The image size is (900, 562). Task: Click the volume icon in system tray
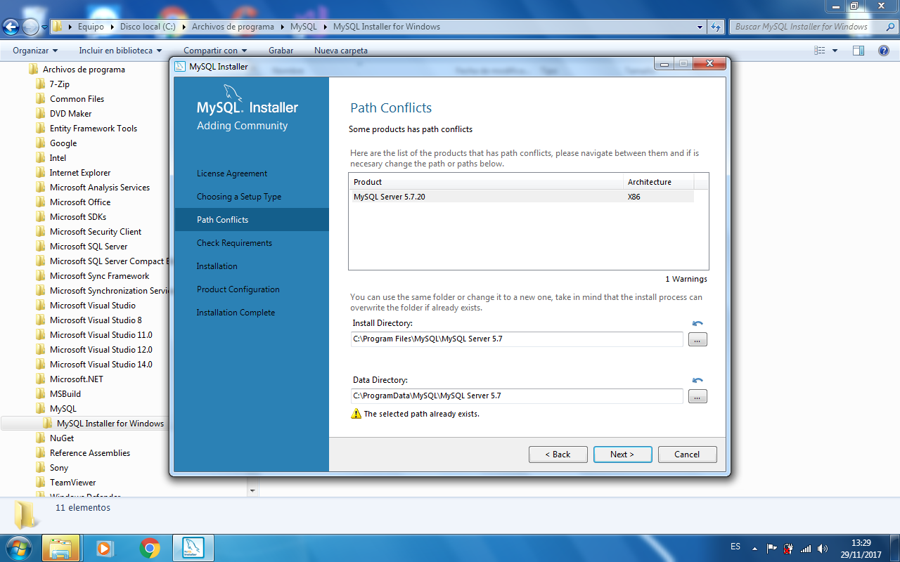(823, 548)
